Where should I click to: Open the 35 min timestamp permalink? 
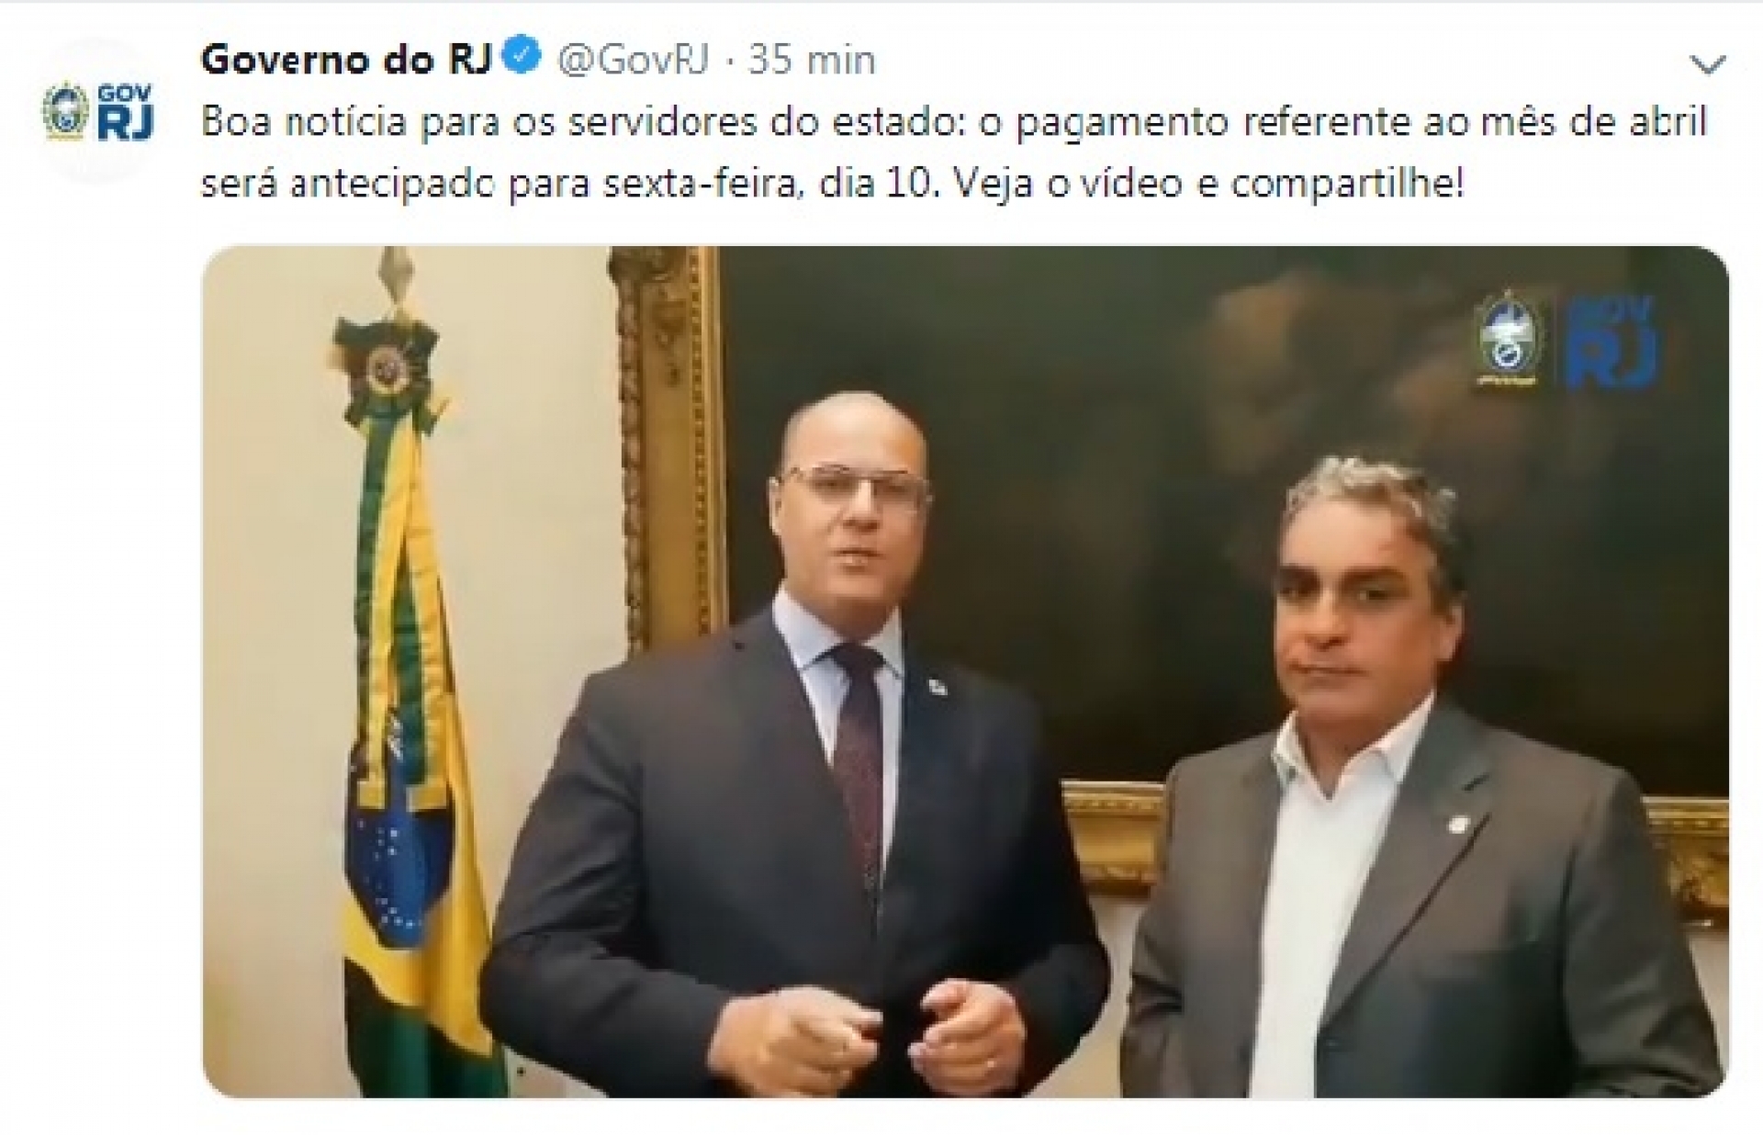(812, 61)
